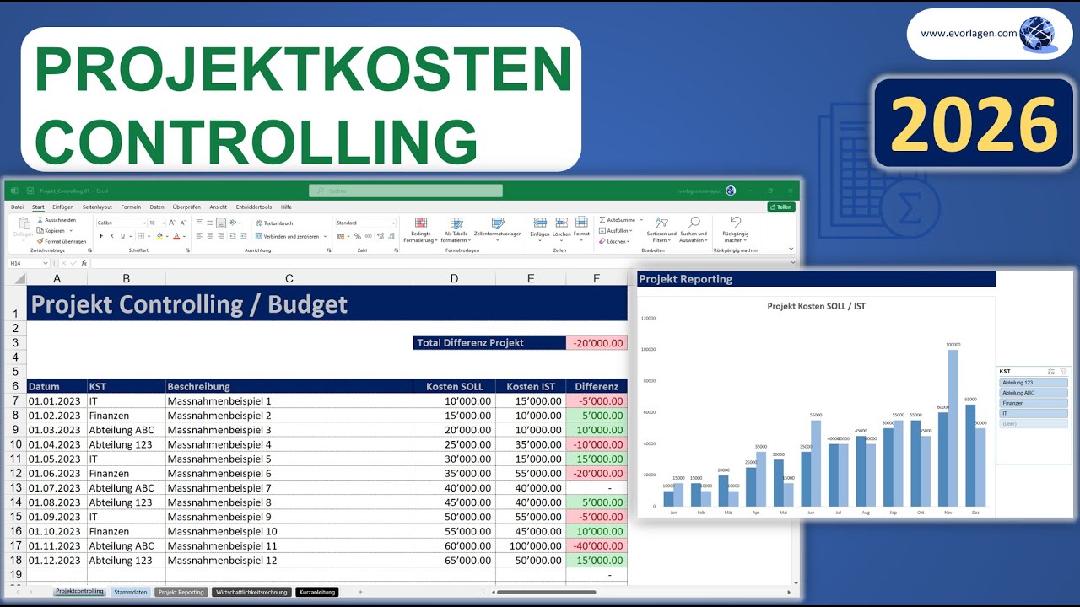Screen dimensions: 1080x607
Task: Open Bedingte Formatierung
Action: [x=421, y=231]
